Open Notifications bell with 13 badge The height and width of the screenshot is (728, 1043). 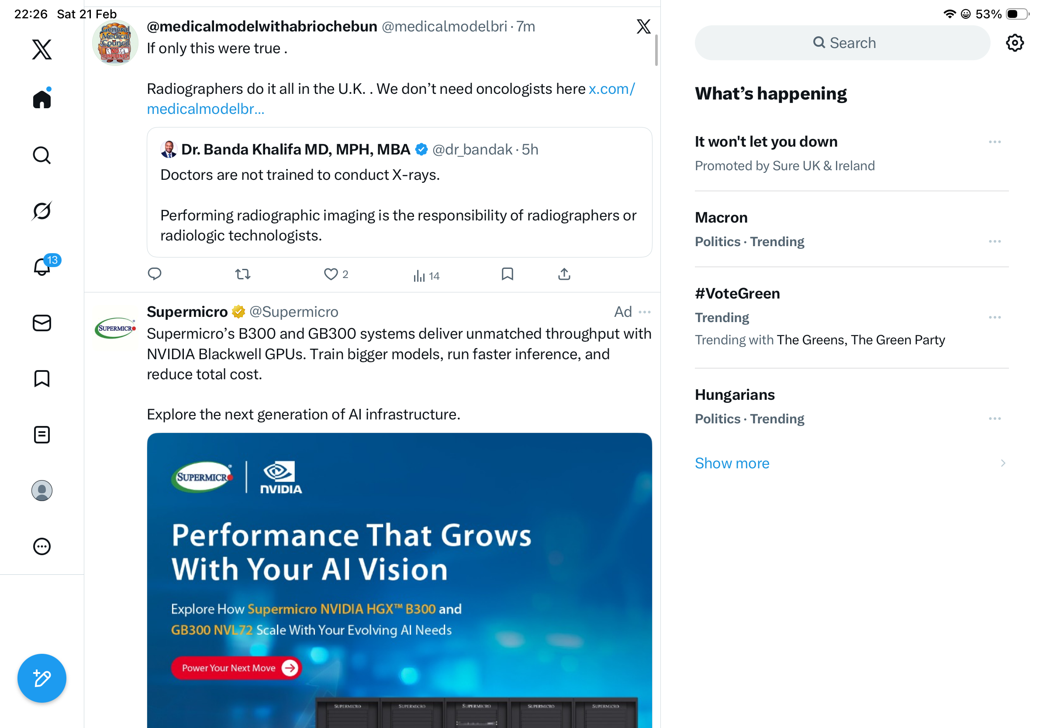coord(42,266)
